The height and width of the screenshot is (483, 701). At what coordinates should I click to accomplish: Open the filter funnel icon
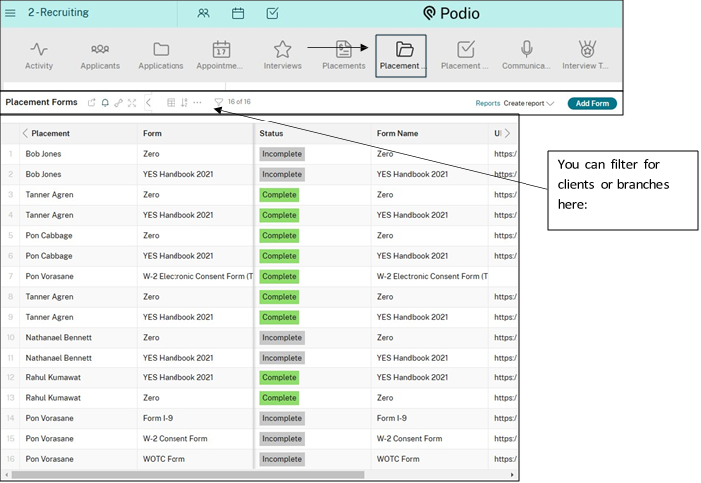pos(219,103)
